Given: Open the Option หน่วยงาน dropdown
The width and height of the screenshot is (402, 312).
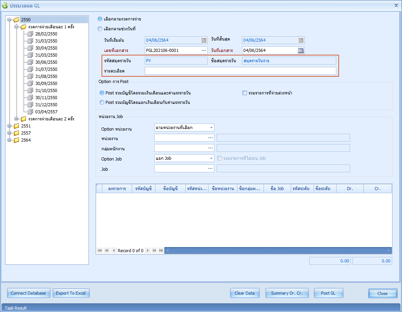Looking at the screenshot, I should click(211, 127).
